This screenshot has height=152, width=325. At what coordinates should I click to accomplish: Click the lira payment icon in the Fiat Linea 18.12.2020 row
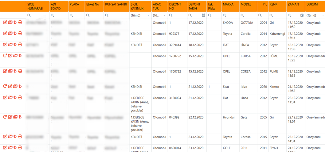click(x=15, y=45)
